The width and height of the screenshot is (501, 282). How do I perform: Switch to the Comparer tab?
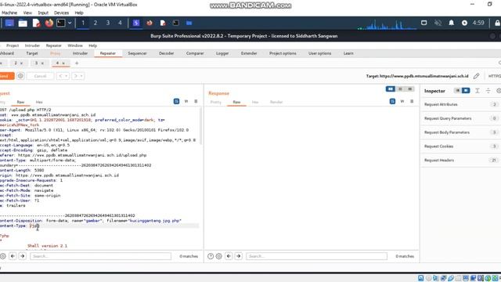[x=195, y=53]
